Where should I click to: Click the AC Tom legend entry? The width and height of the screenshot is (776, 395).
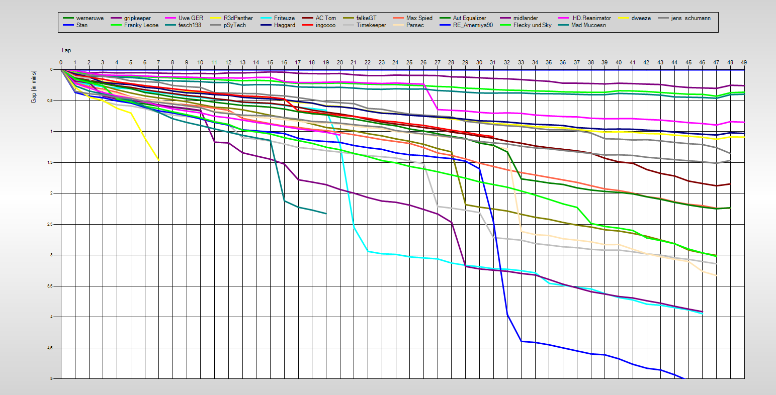coord(326,18)
